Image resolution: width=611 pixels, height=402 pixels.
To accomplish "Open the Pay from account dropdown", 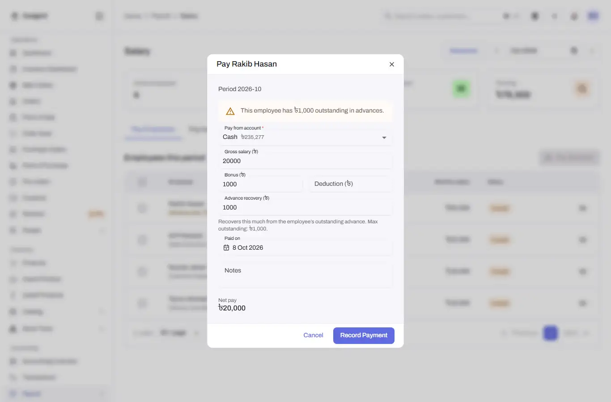I will pyautogui.click(x=305, y=137).
